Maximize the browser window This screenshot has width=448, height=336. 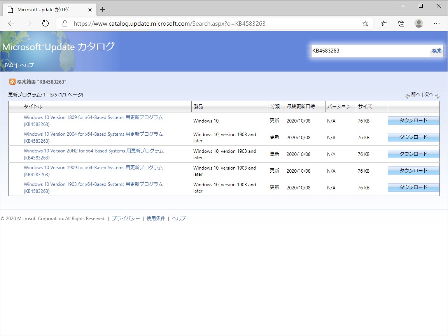tap(420, 6)
